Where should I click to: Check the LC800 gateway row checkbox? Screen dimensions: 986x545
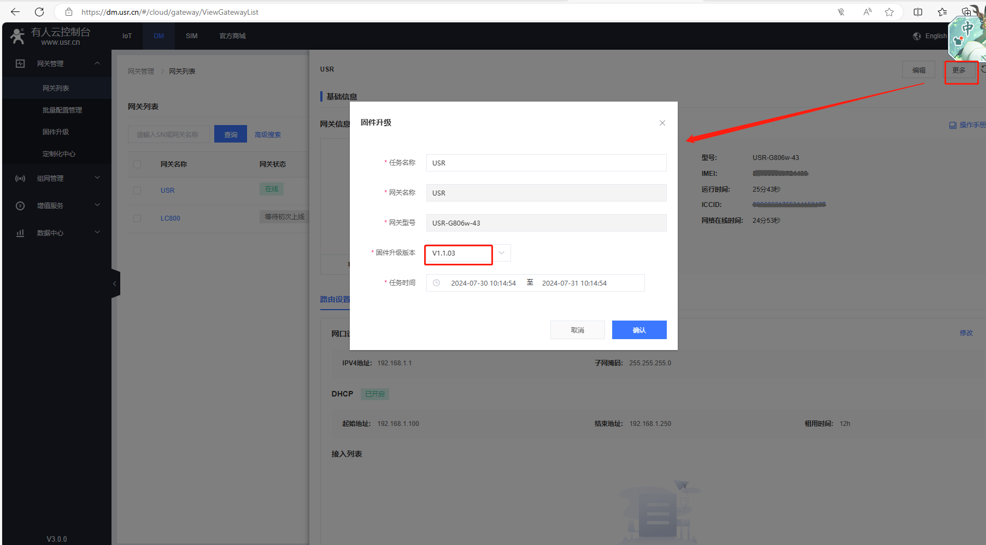point(137,218)
